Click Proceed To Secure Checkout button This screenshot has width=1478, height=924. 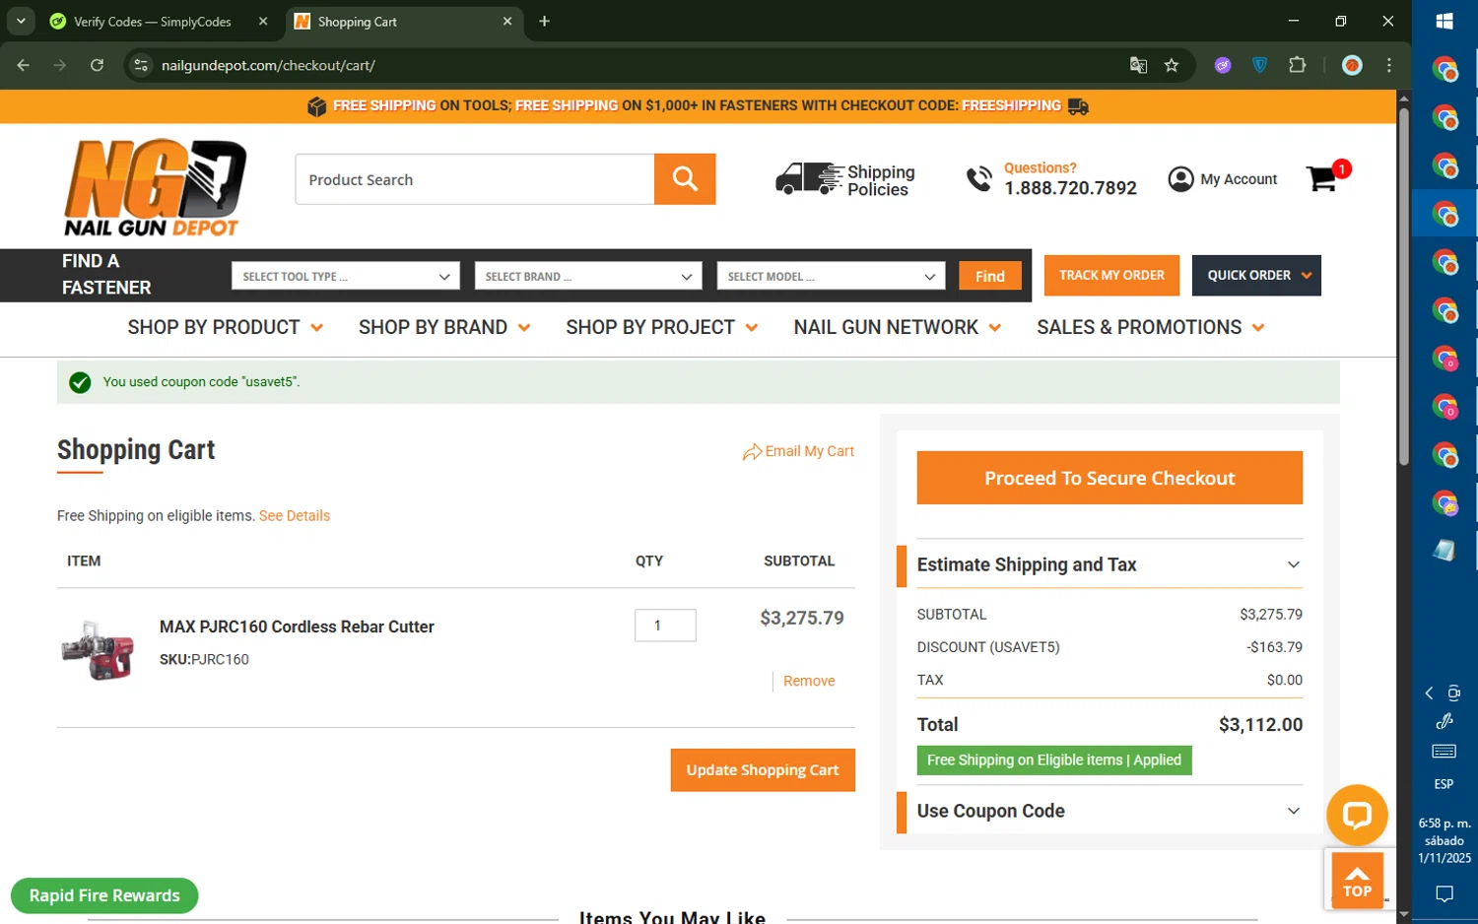point(1109,478)
